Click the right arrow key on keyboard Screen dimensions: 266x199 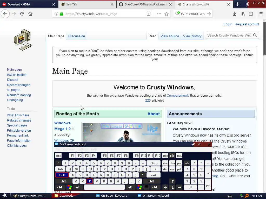[179, 187]
